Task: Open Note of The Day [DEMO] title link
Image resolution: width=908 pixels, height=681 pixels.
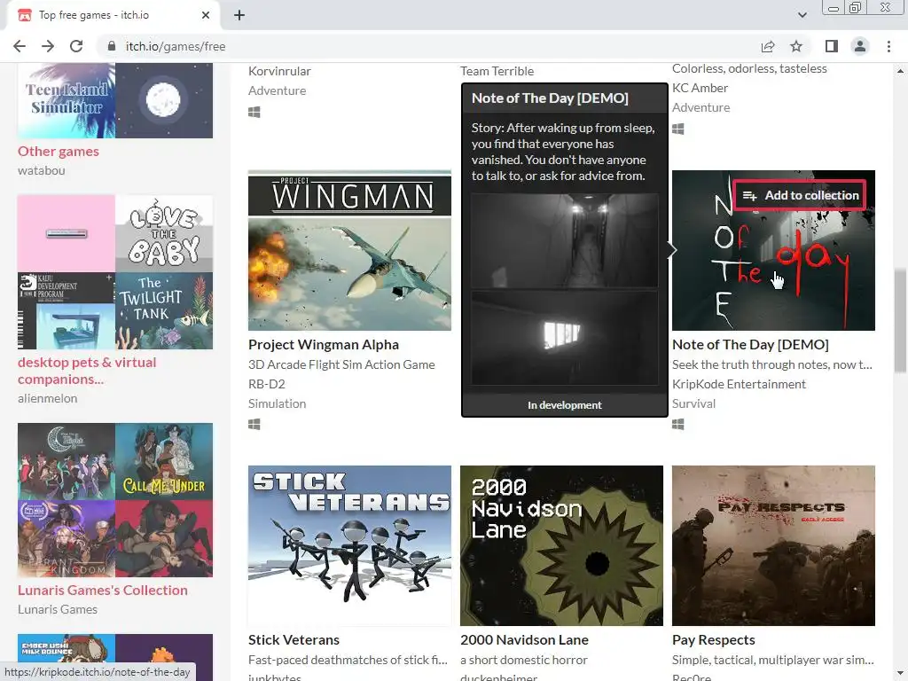Action: [x=750, y=345]
